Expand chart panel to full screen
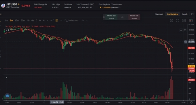196x105 pixels. pos(192,14)
